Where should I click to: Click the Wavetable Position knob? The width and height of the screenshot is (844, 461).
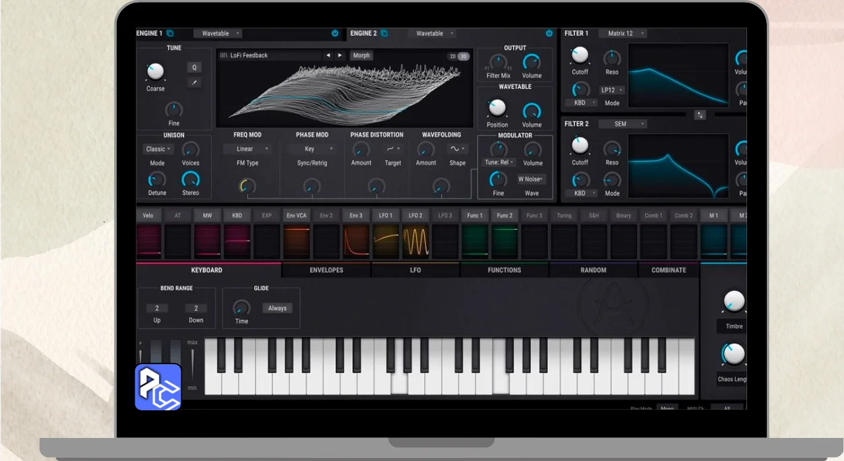click(497, 108)
